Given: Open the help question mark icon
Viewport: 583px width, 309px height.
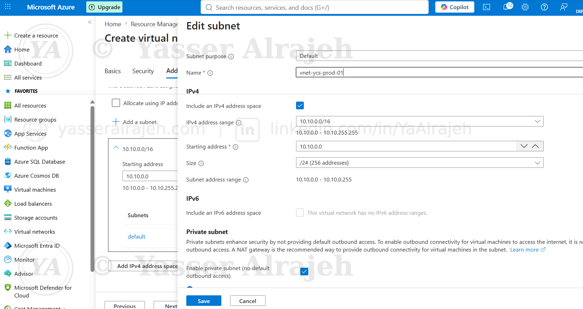Looking at the screenshot, I should [544, 7].
